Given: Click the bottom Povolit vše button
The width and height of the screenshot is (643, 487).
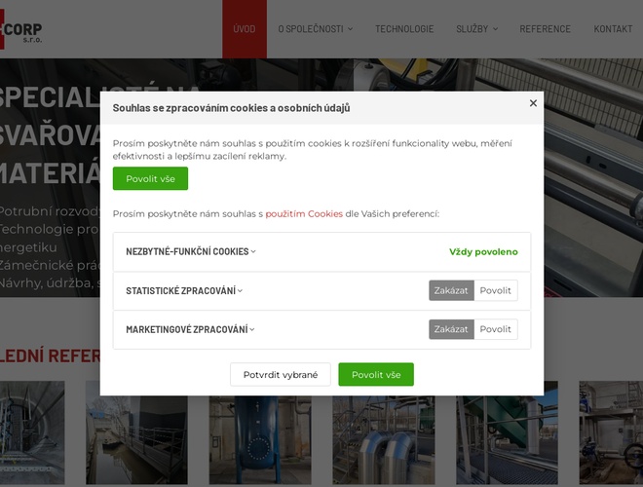Looking at the screenshot, I should tap(375, 375).
